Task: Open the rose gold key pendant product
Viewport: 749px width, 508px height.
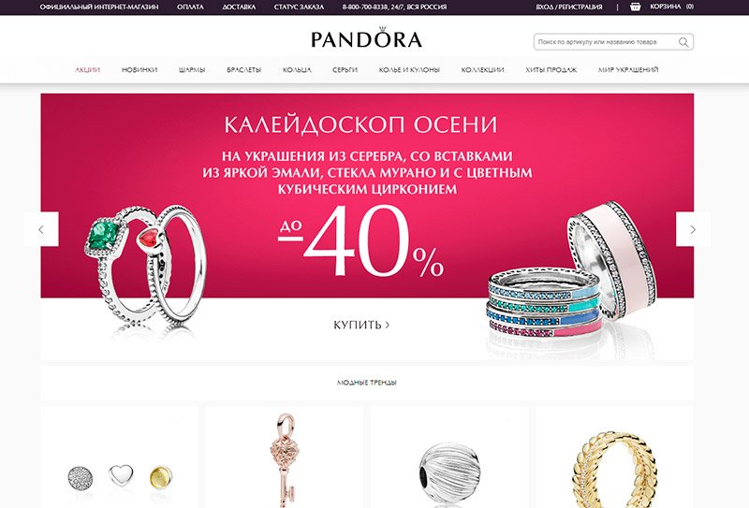Action: [285, 457]
